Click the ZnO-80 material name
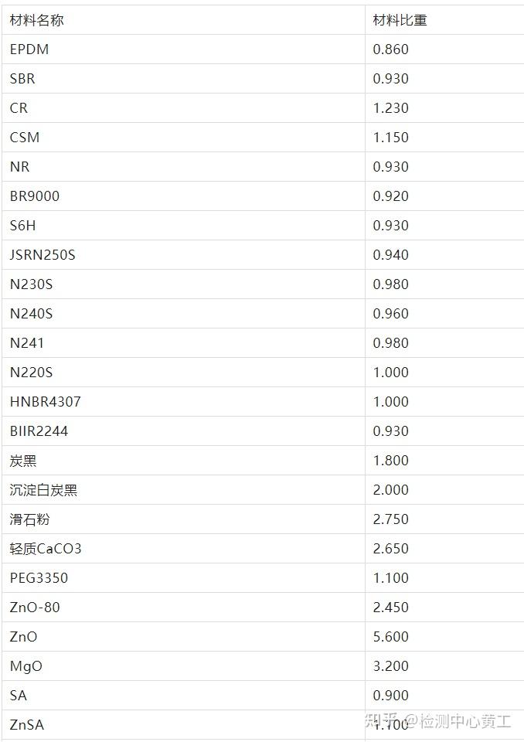This screenshot has width=524, height=742. pyautogui.click(x=35, y=608)
